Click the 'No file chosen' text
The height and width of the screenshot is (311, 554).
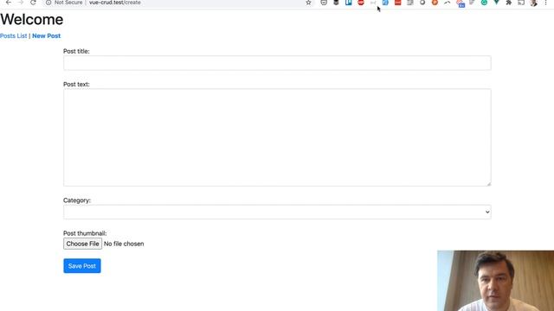[x=124, y=244]
